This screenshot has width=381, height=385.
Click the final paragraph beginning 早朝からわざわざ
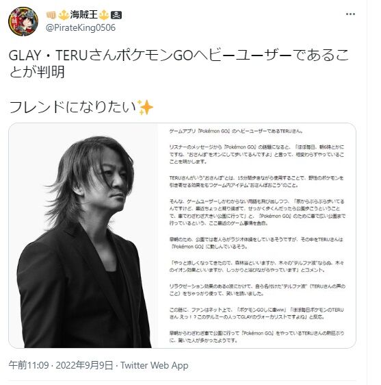coord(257,336)
